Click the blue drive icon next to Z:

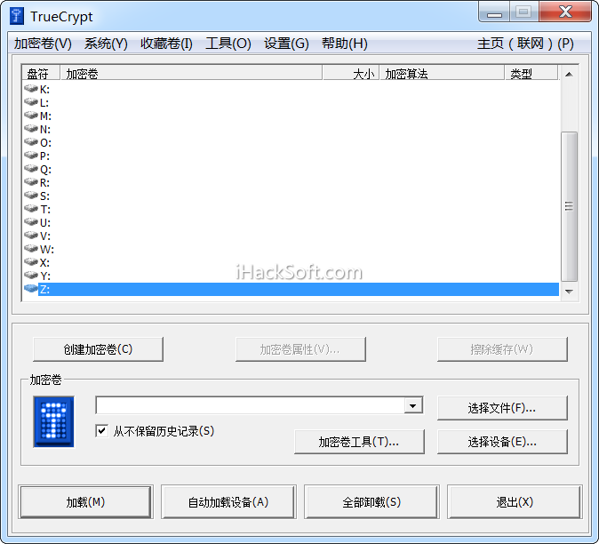(30, 289)
